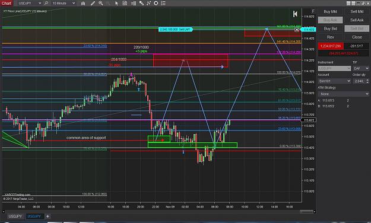Viewport: 371px width, 223px height.
Task: Click the current price marker on axis
Action: 309,120
